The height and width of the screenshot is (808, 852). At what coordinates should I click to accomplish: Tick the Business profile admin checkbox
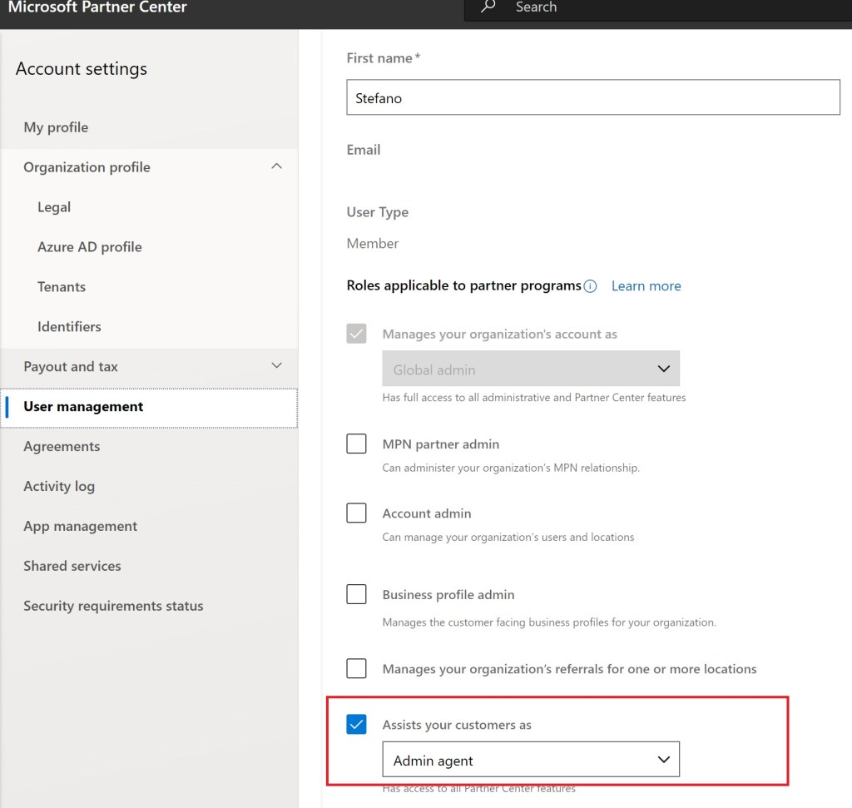356,594
